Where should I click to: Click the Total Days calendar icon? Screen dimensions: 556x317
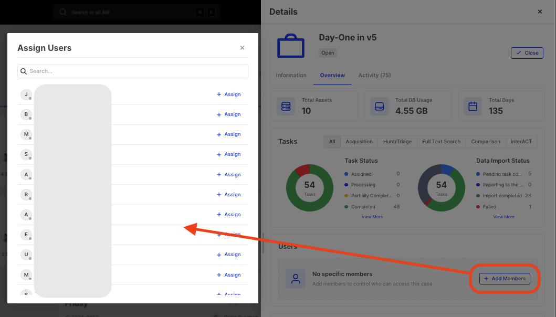(473, 106)
